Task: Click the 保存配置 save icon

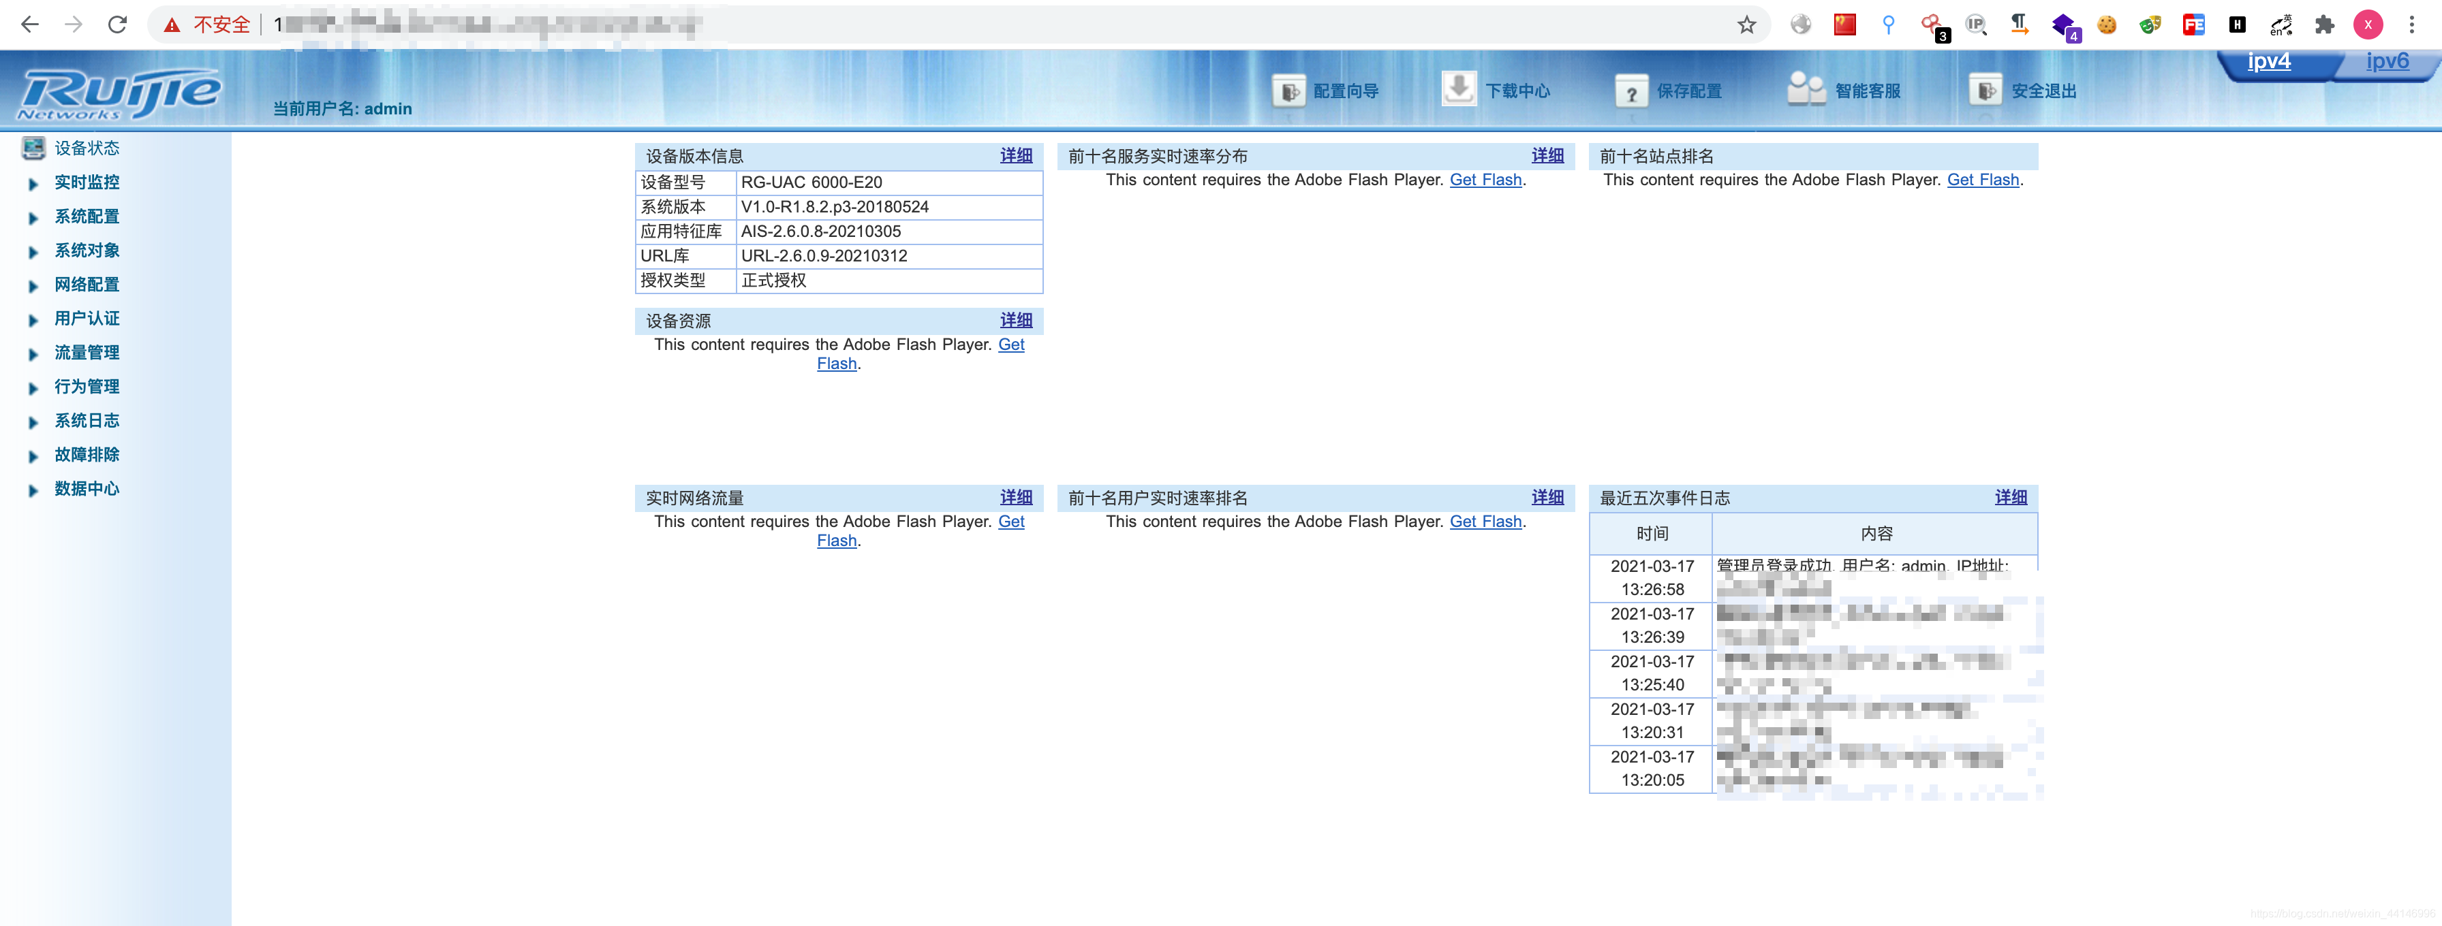Action: click(x=1631, y=92)
